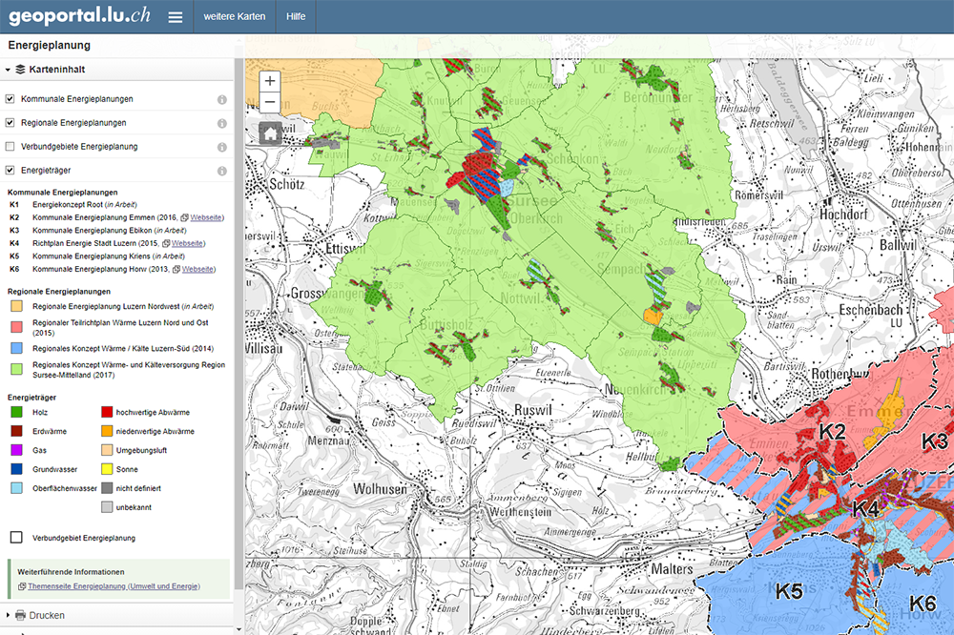Open the hamburger menu in header
The image size is (954, 635).
point(175,17)
